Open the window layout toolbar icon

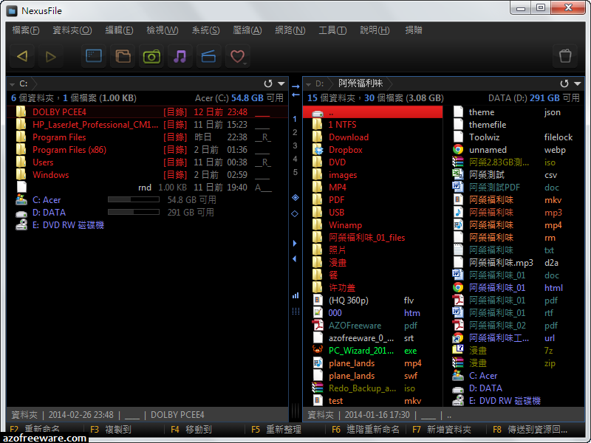click(92, 56)
